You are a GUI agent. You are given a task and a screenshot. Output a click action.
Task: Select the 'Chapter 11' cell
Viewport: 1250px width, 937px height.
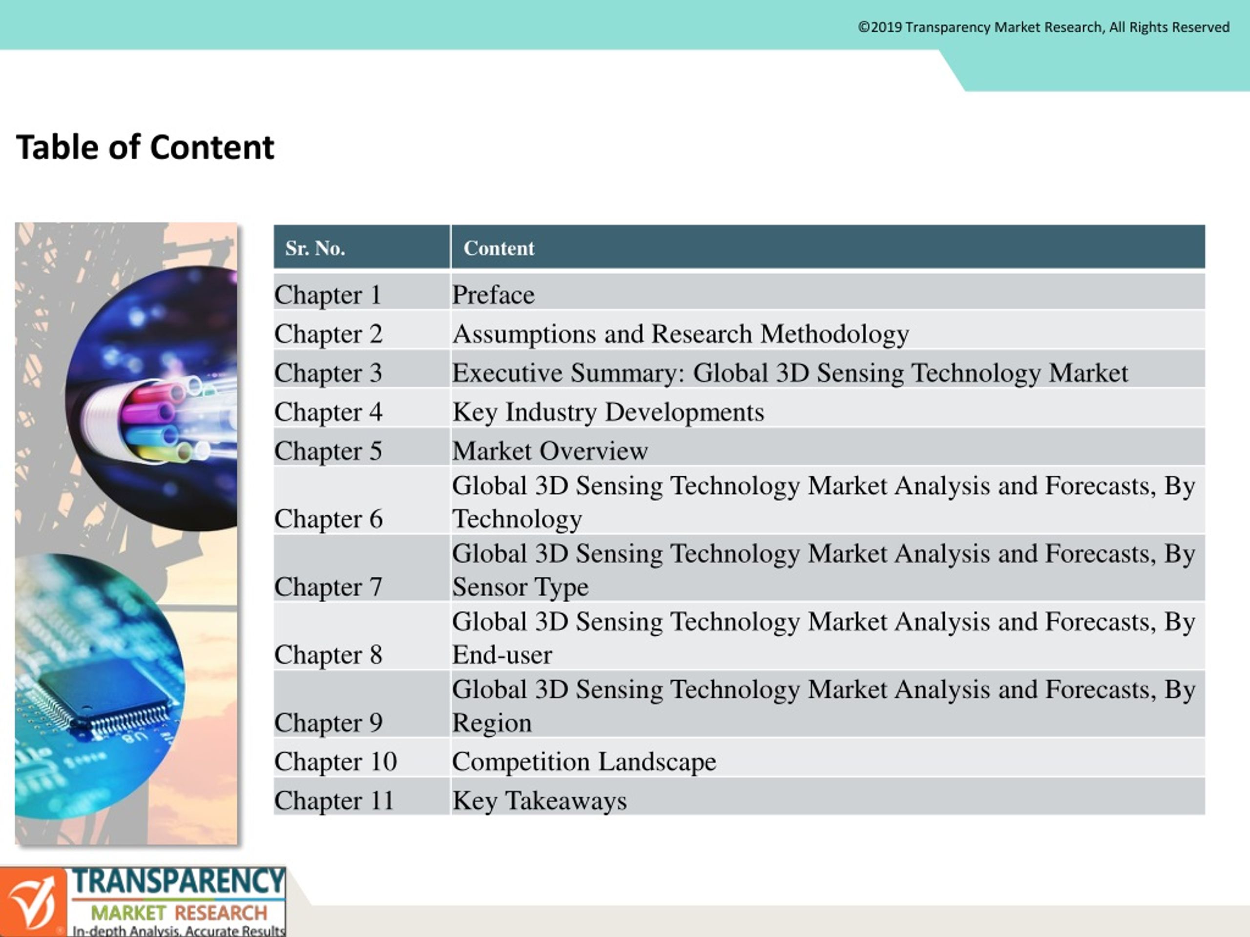(362, 797)
